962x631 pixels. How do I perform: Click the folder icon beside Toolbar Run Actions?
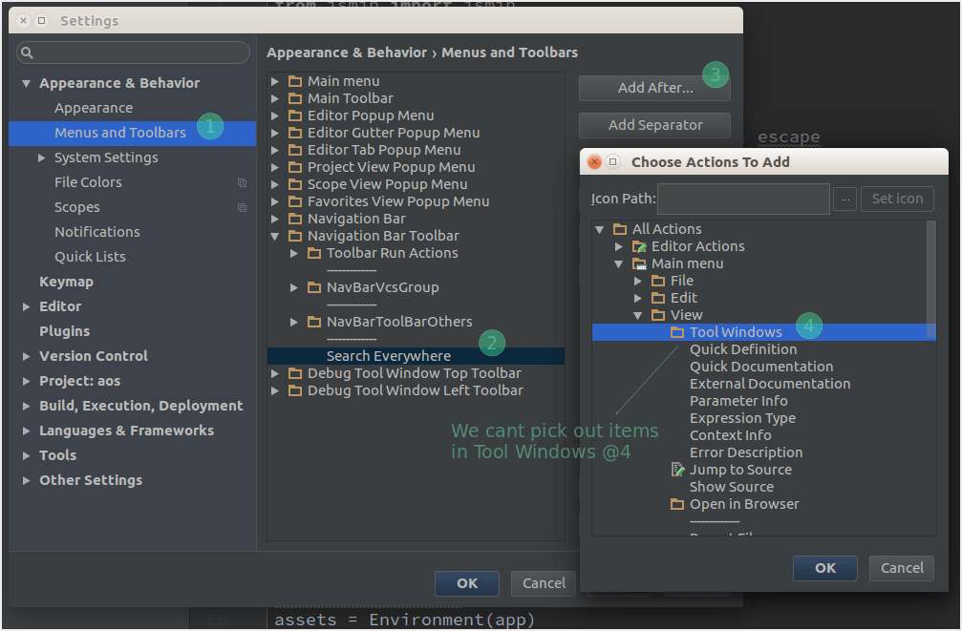(x=315, y=253)
